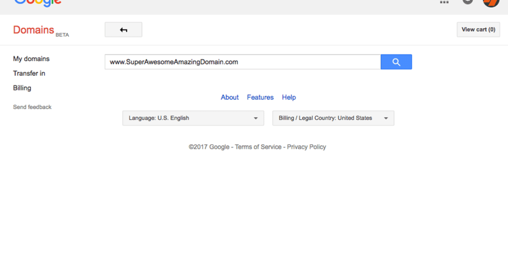Open the Google apps grid icon

[x=444, y=2]
